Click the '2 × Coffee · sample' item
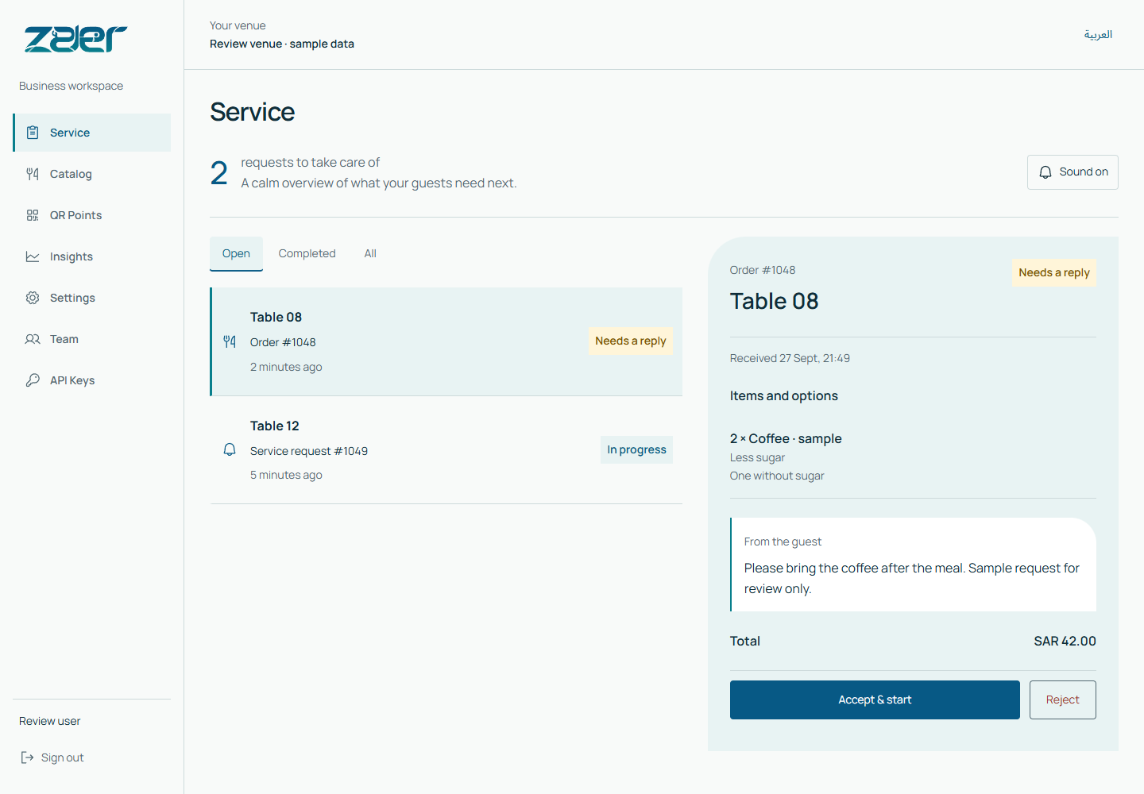Viewport: 1144px width, 794px height. [x=786, y=439]
